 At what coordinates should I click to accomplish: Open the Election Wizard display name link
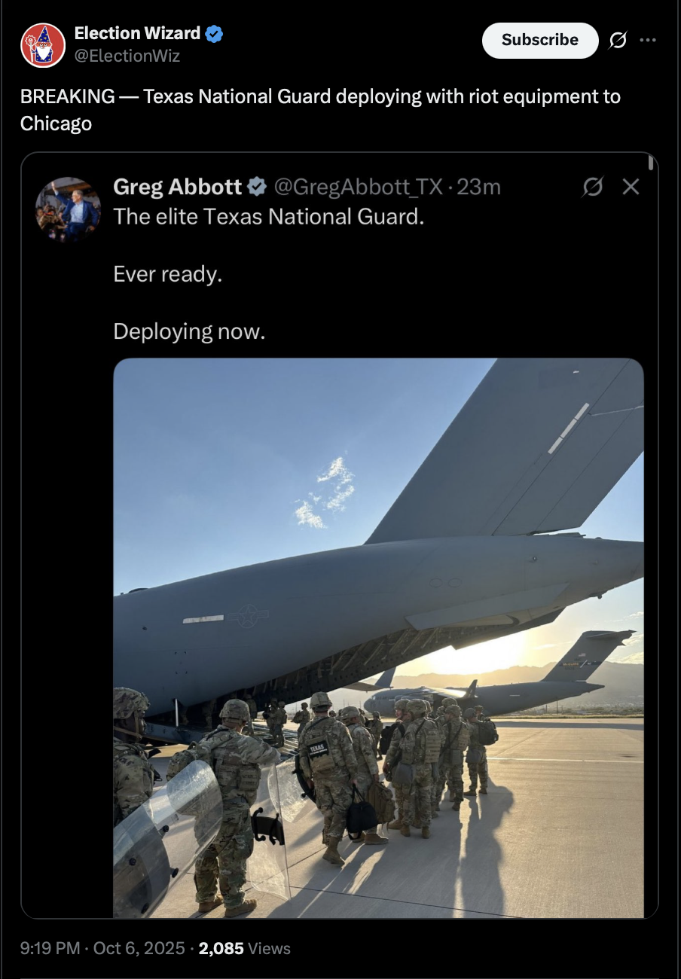137,33
